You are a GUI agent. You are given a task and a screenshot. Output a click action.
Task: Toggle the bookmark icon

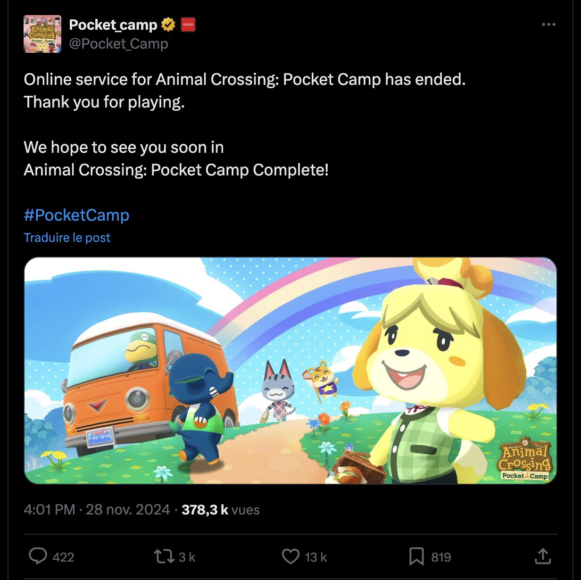pyautogui.click(x=416, y=556)
